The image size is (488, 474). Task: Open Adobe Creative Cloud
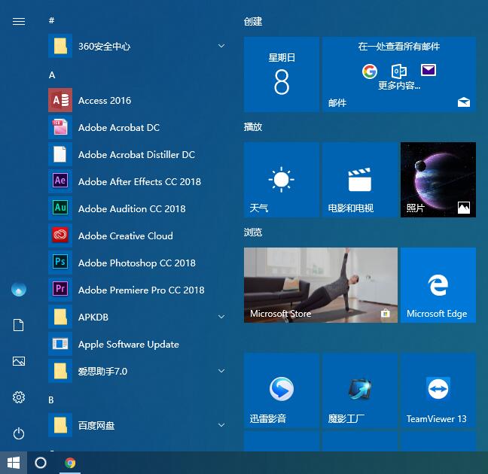[125, 236]
